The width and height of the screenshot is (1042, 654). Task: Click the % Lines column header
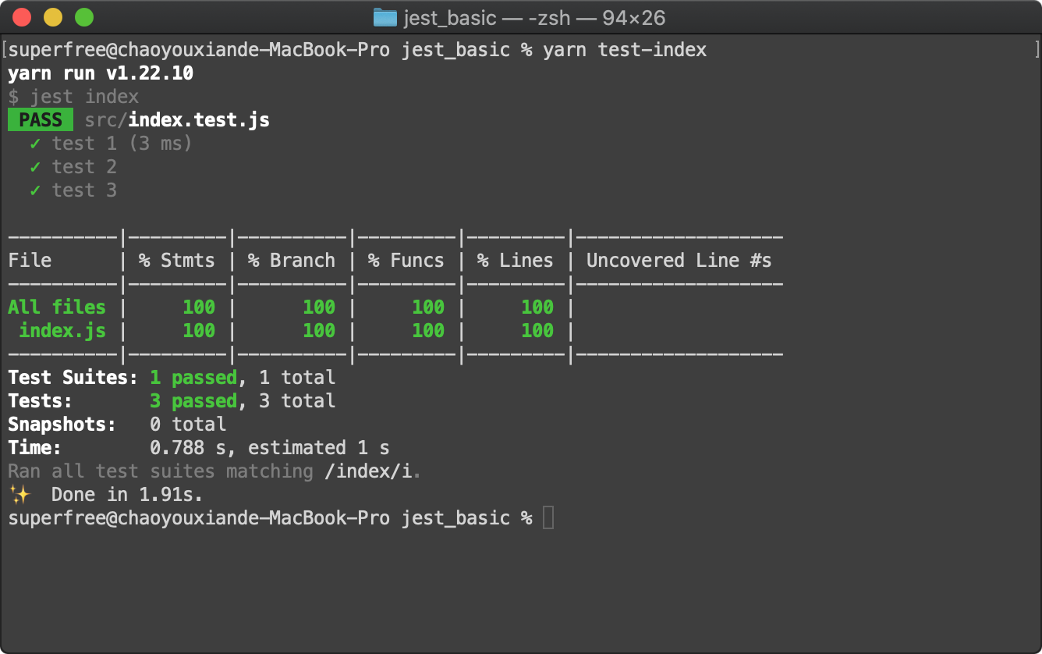pos(515,261)
